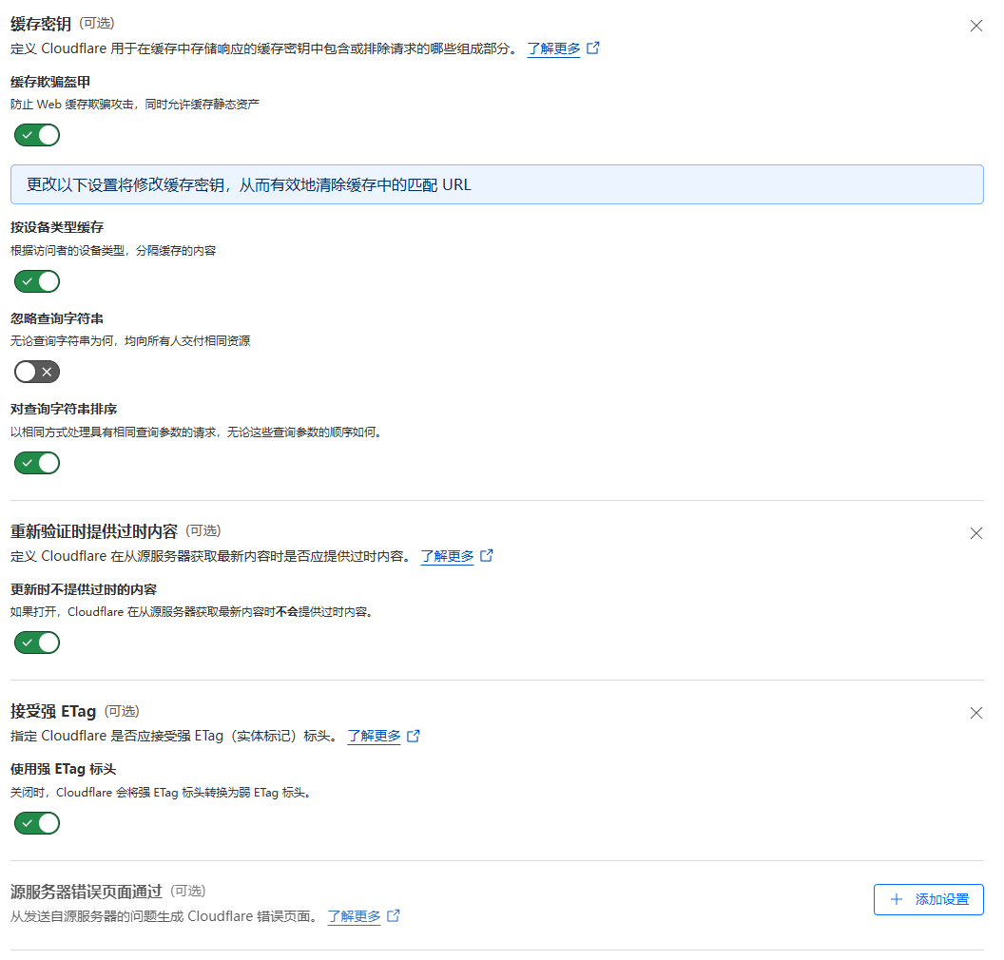
Task: Enable the 忽略查询字符串 switch
Action: (x=36, y=371)
